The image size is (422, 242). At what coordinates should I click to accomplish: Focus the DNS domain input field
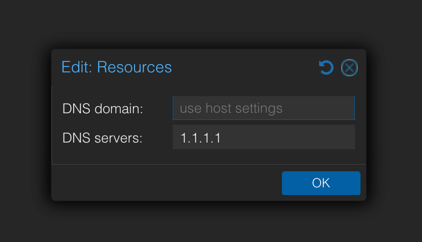[264, 108]
